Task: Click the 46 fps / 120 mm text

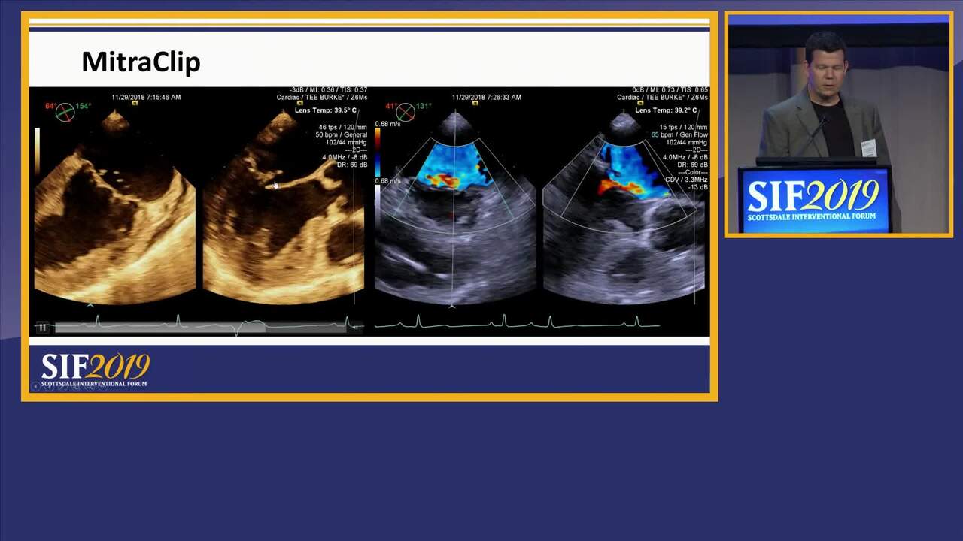Action: pyautogui.click(x=342, y=127)
